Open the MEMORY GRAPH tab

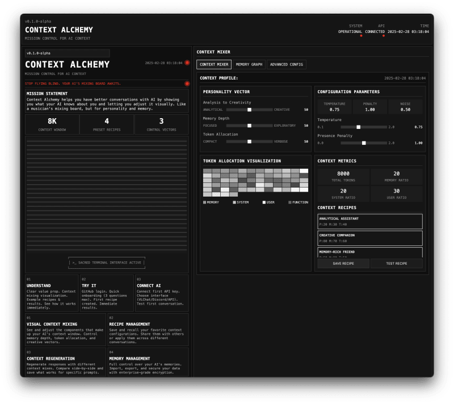[x=250, y=64]
